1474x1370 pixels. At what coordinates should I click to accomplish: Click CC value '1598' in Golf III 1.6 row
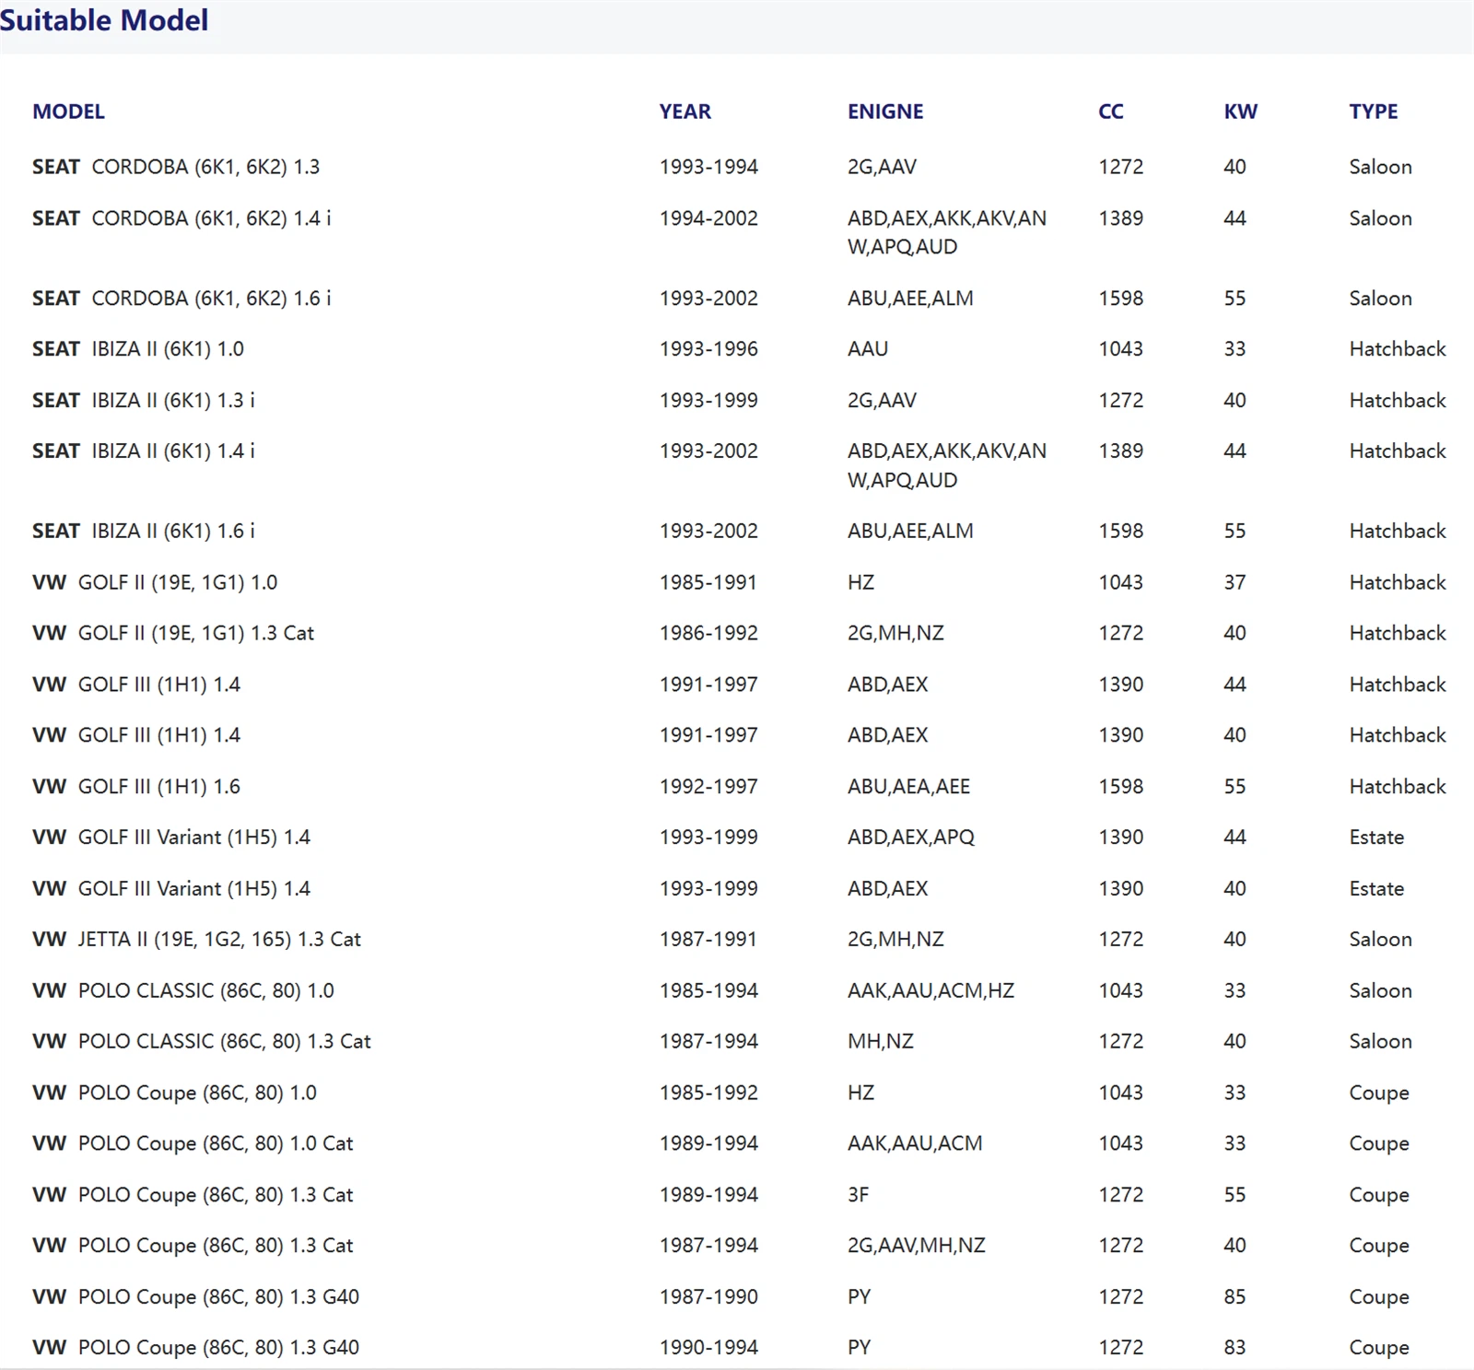(1120, 787)
